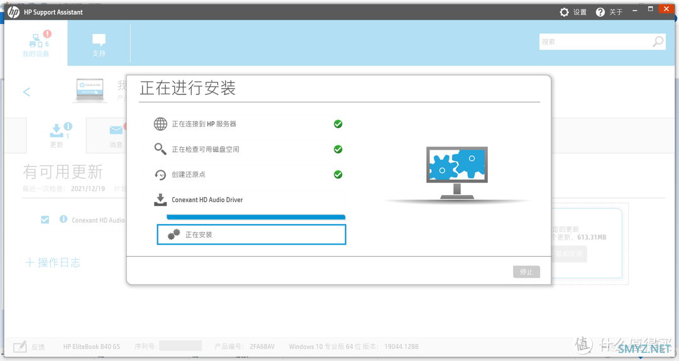Click the globe icon for HP server connection
The width and height of the screenshot is (679, 361).
[x=160, y=124]
